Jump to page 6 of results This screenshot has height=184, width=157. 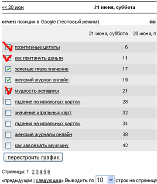49,172
